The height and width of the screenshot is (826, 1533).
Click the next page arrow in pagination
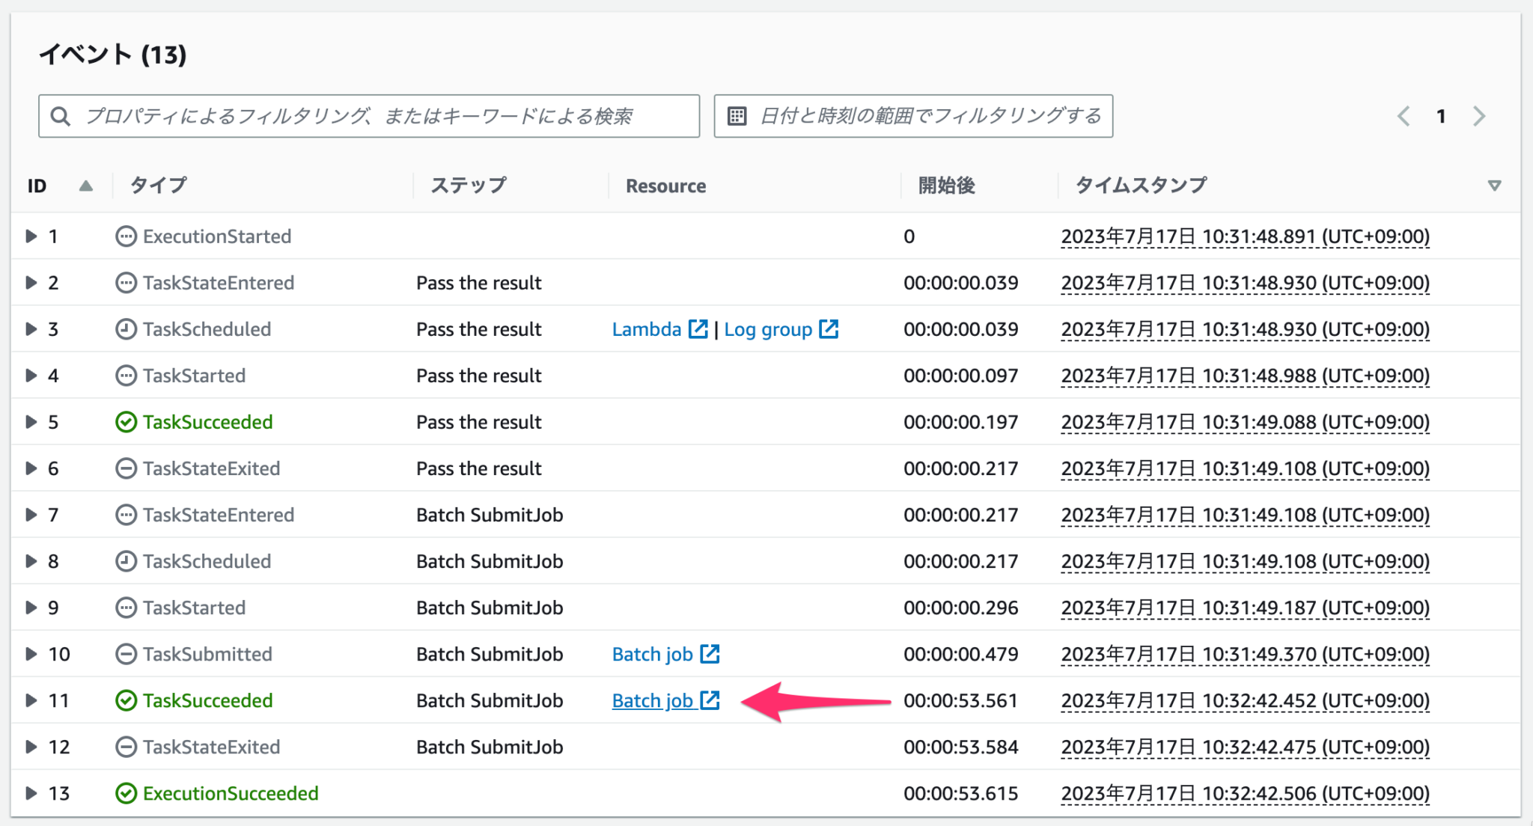pyautogui.click(x=1479, y=115)
